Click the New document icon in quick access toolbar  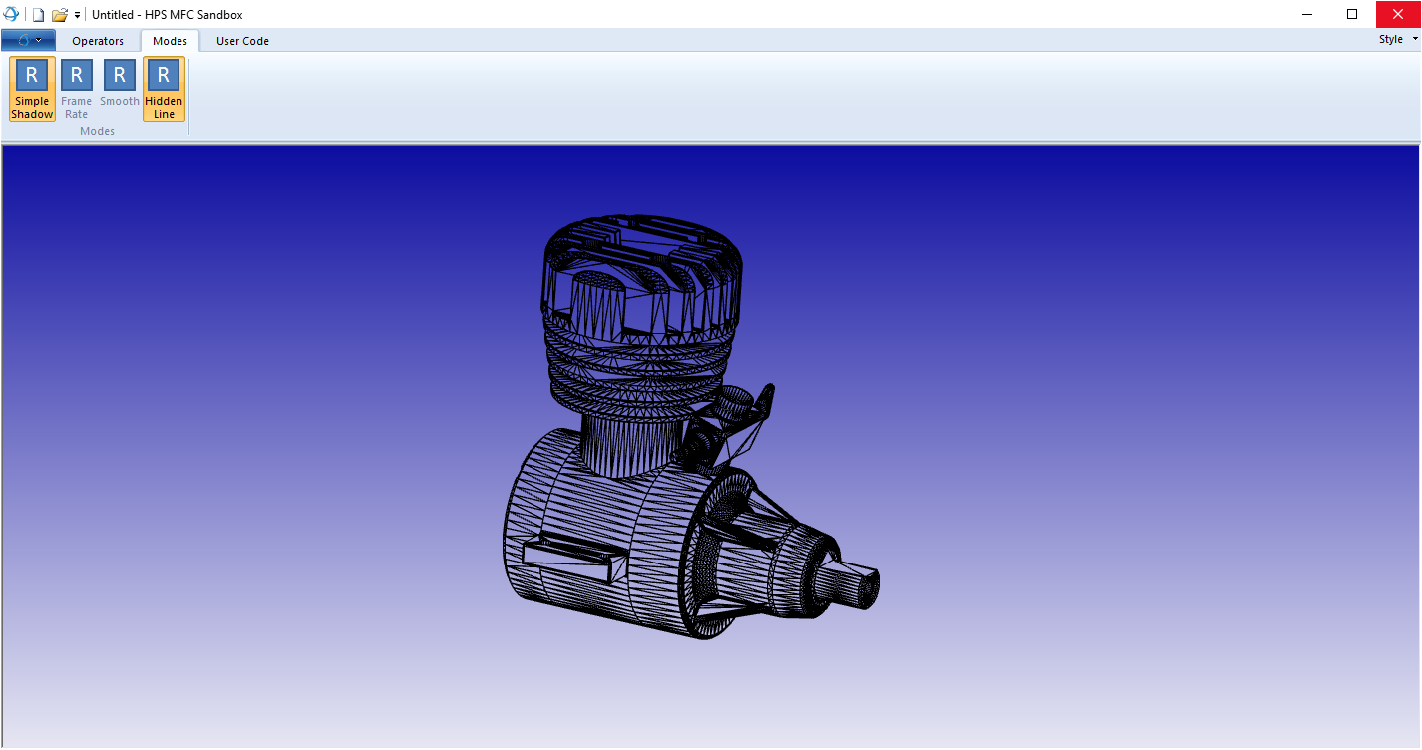tap(39, 14)
